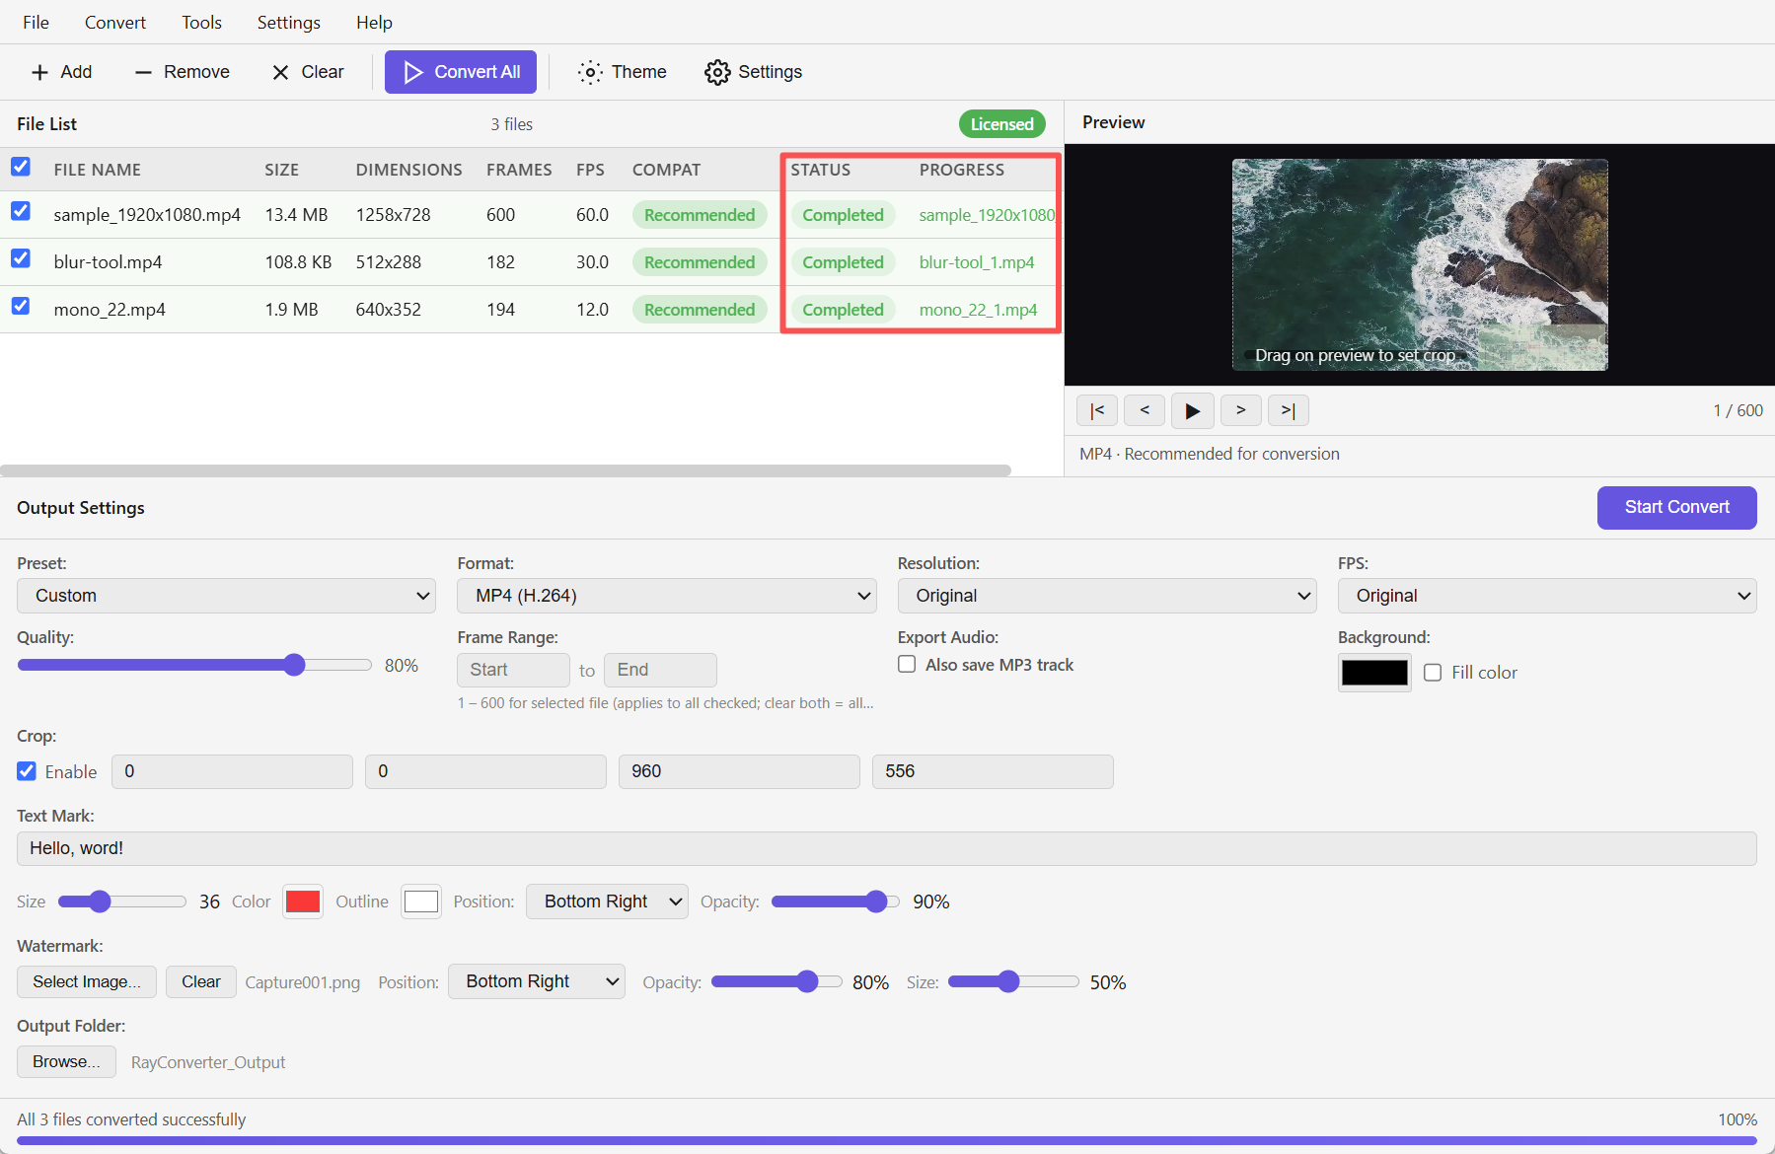Click output link mono_22_1.mp4

(x=978, y=310)
